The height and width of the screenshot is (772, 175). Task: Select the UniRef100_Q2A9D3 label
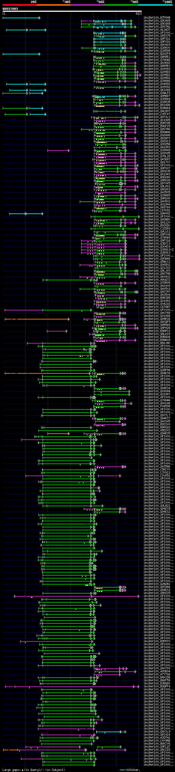157,72
